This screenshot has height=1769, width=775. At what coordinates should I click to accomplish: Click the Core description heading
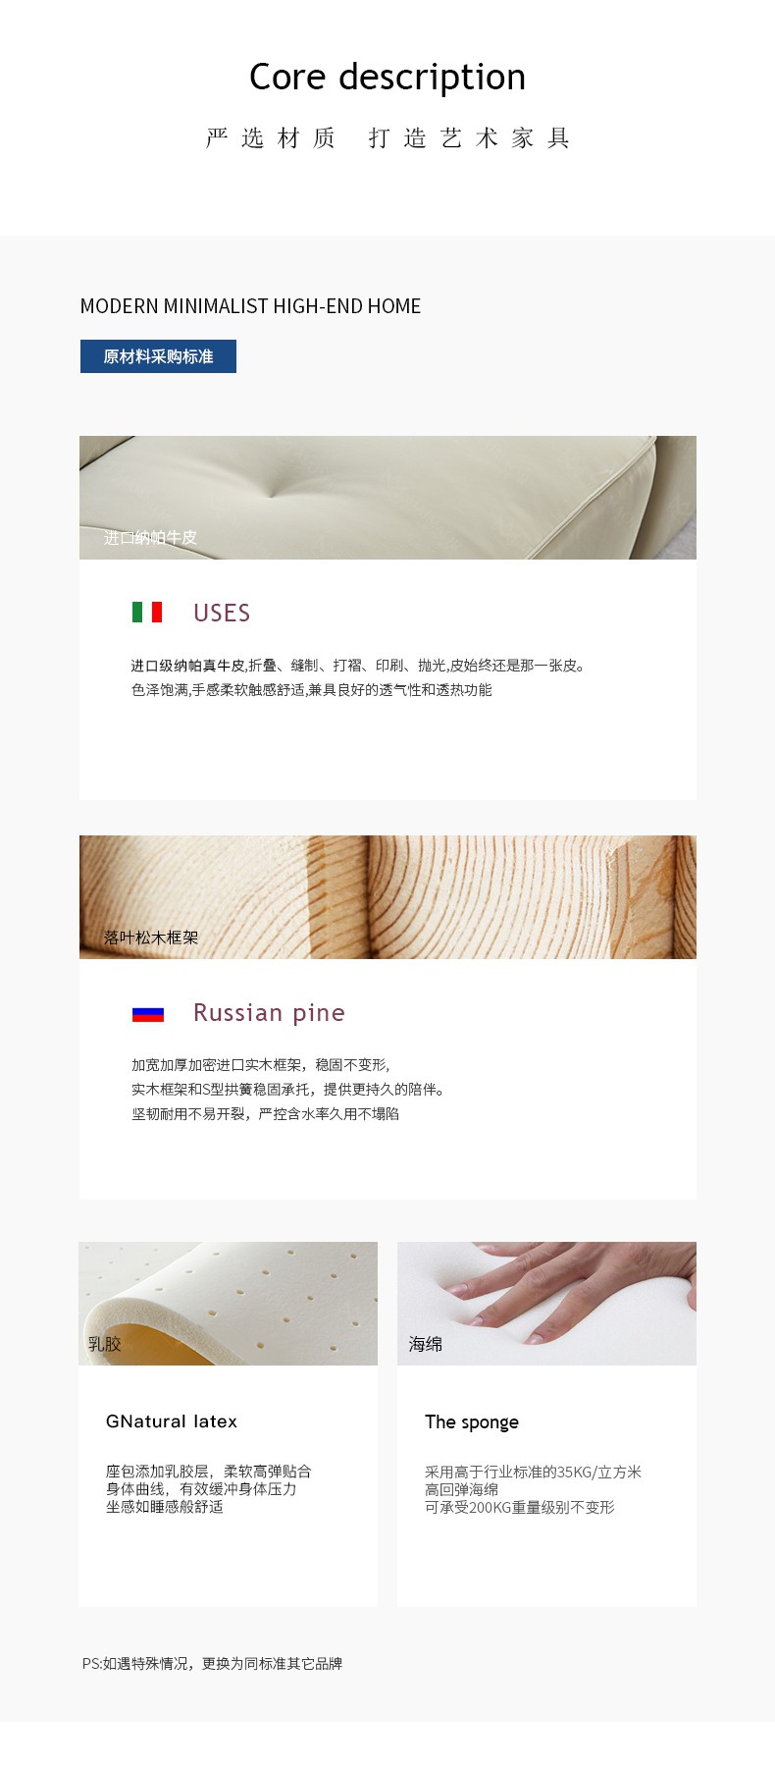[387, 77]
